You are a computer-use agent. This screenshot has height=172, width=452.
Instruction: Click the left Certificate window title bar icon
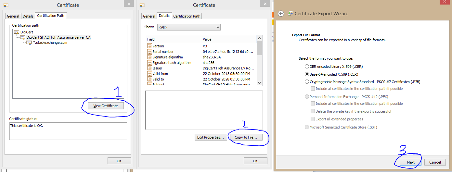(6, 6)
